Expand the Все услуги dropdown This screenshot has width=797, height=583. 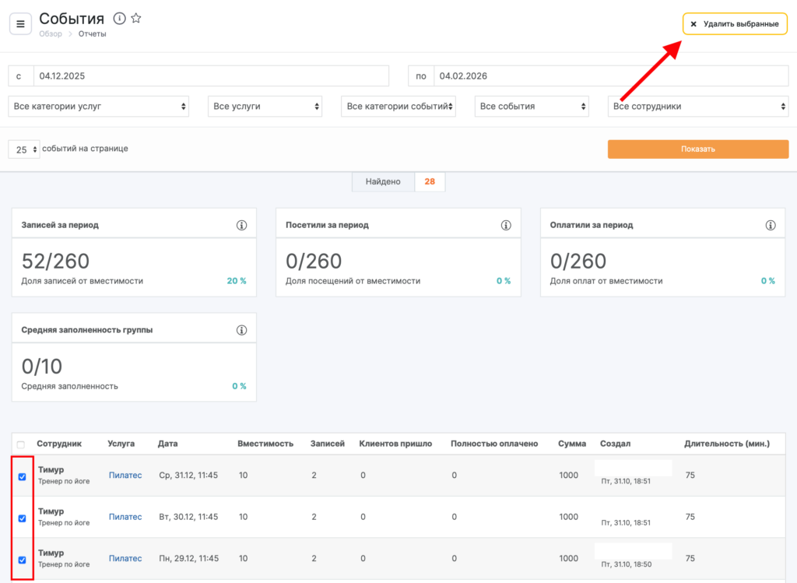(265, 107)
